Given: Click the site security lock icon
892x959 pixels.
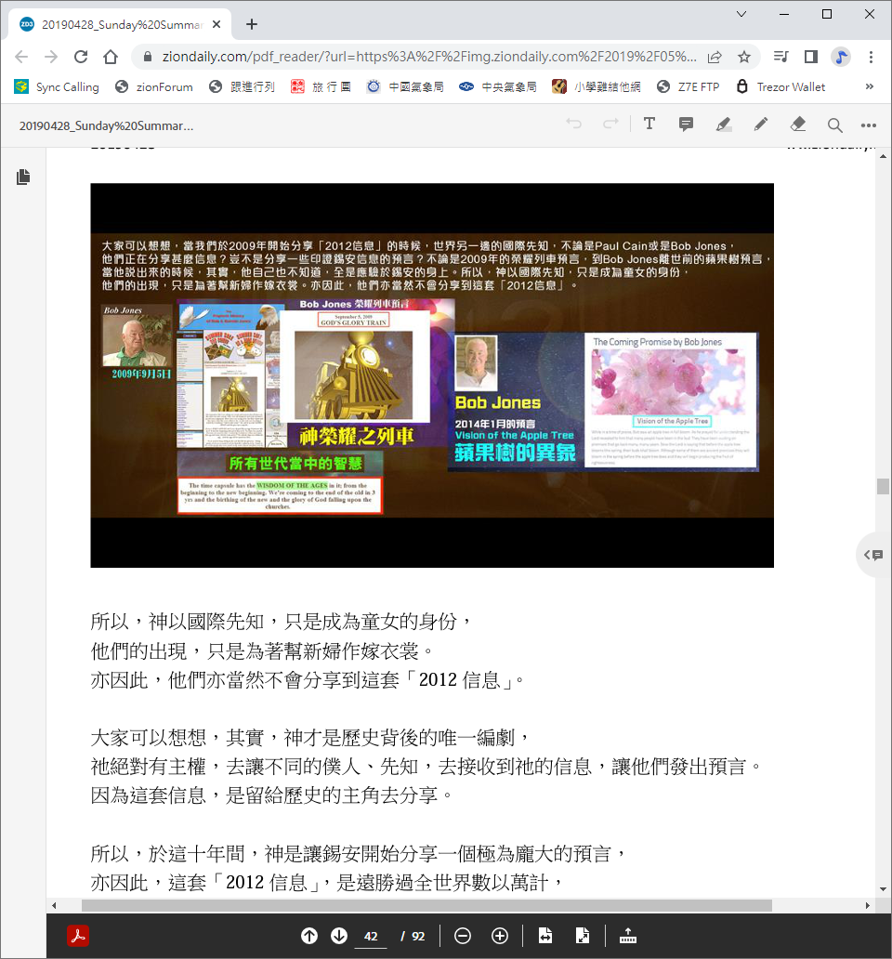Looking at the screenshot, I should 148,57.
